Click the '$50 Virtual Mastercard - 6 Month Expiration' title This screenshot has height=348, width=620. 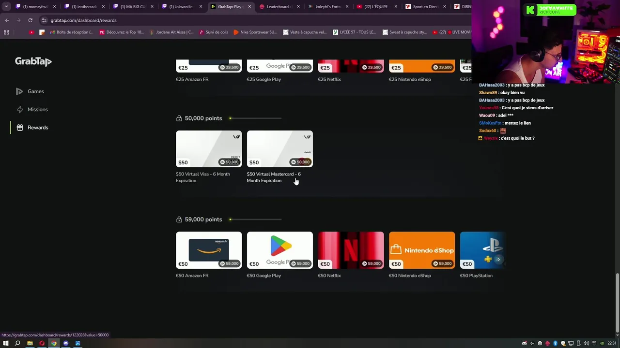(274, 177)
